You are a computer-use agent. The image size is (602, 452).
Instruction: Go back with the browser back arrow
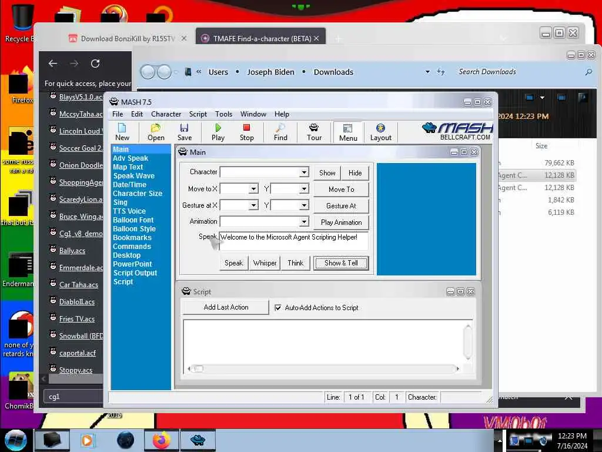[53, 64]
